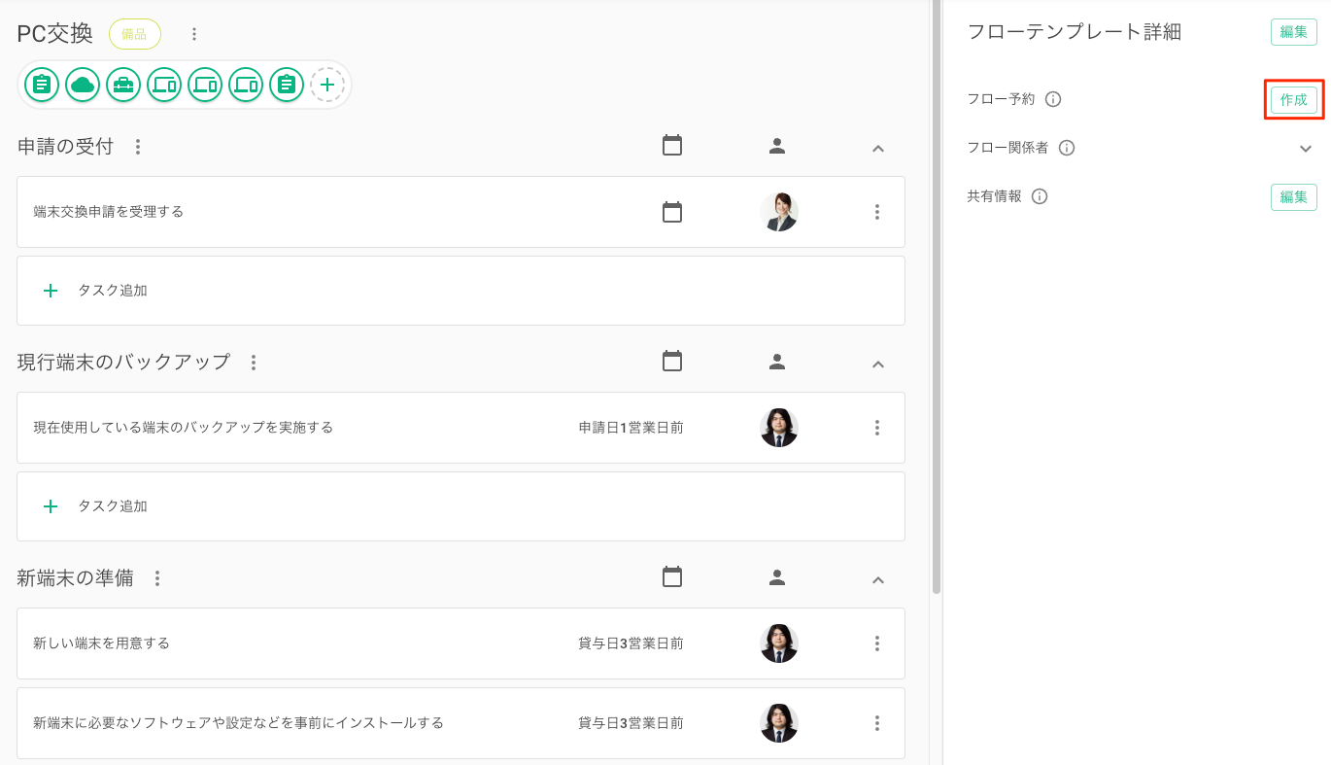Viewport: 1331px width, 765px height.
Task: Open more options for 新しい端末を用意する task
Action: [876, 643]
